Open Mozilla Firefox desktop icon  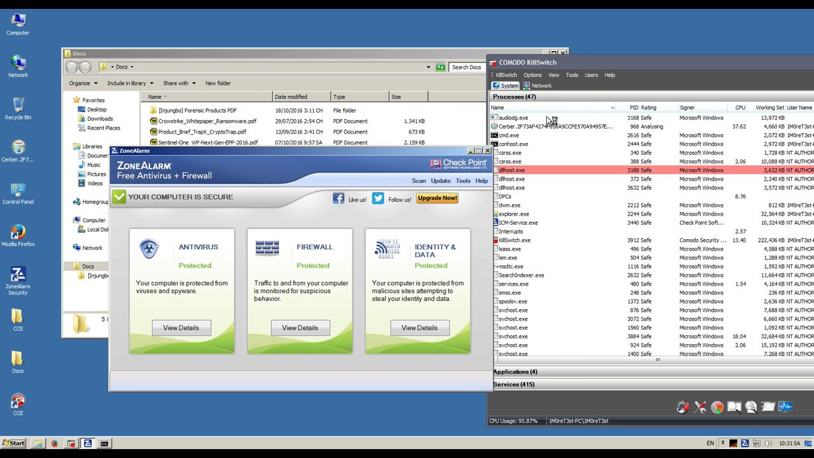click(18, 236)
